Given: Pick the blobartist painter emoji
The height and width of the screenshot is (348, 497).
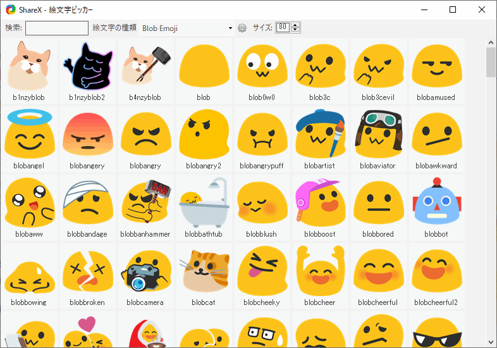Looking at the screenshot, I should pos(321,139).
